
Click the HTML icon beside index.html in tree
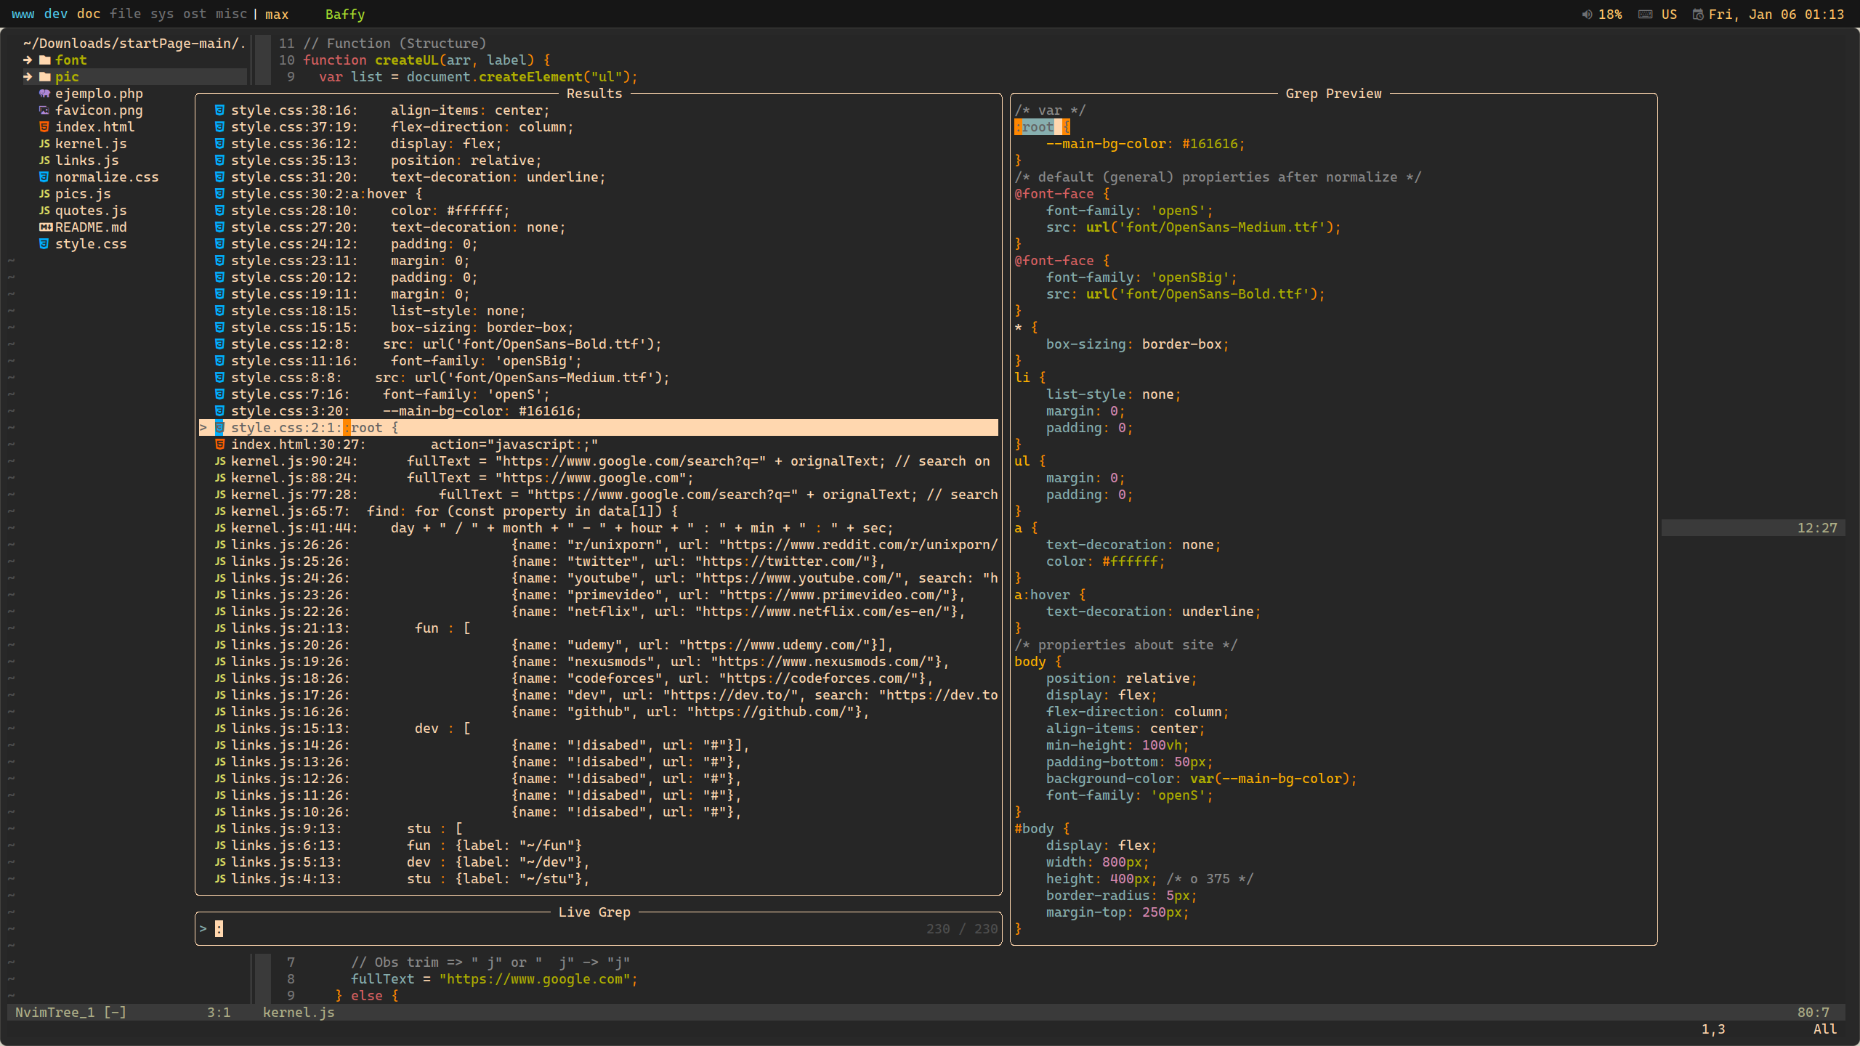[44, 127]
